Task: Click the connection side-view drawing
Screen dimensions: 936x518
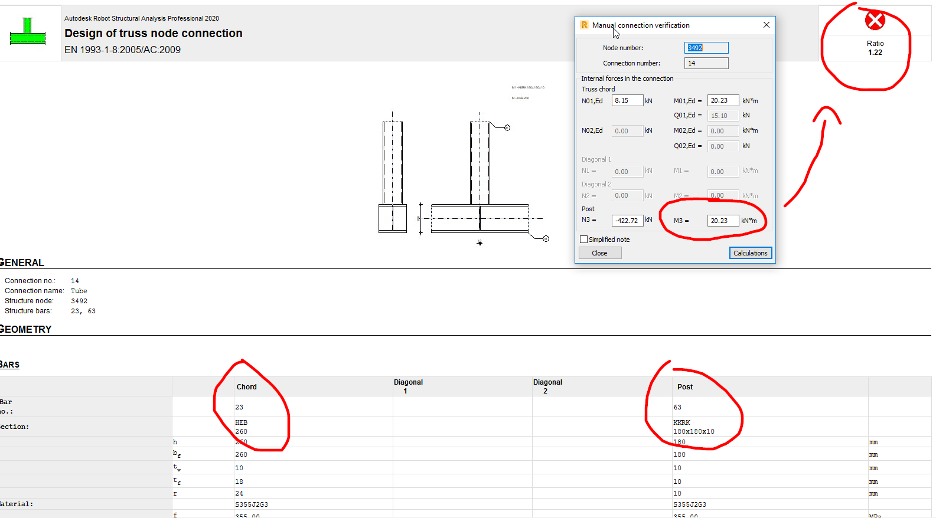Action: pos(393,172)
